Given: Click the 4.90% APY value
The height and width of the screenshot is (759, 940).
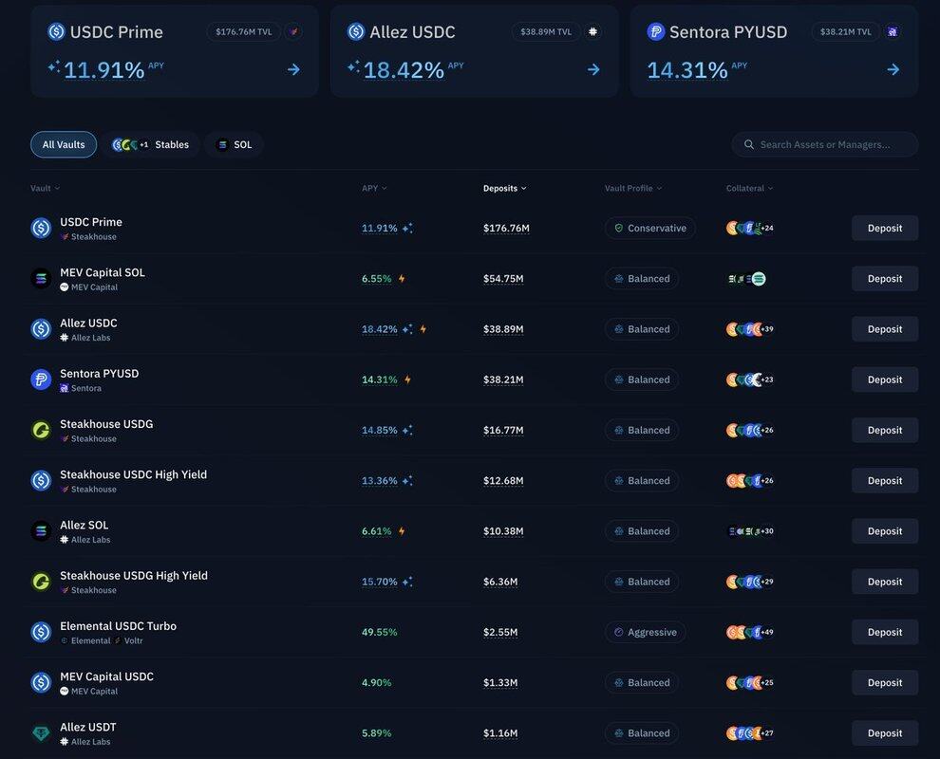Looking at the screenshot, I should [x=377, y=683].
